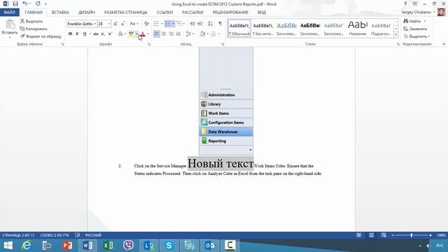This screenshot has width=448, height=252.
Task: Sort the selected text
Action: 210,24
